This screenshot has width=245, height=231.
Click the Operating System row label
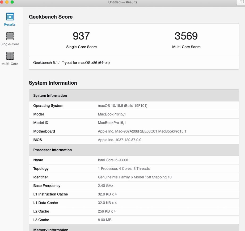48,106
